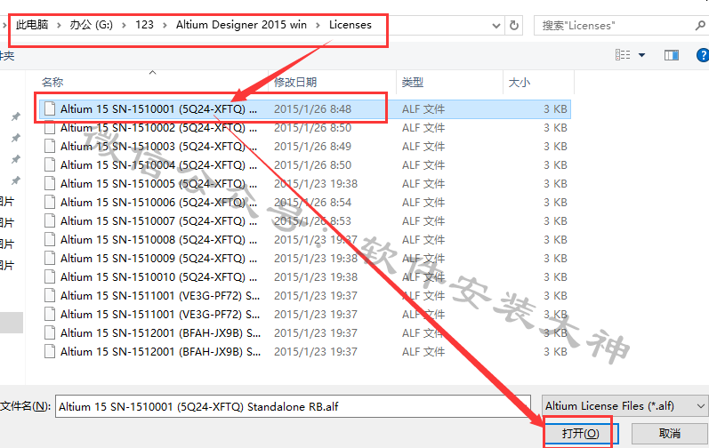
Task: Select Altium 15 SN-1510009 file name
Action: [x=158, y=259]
